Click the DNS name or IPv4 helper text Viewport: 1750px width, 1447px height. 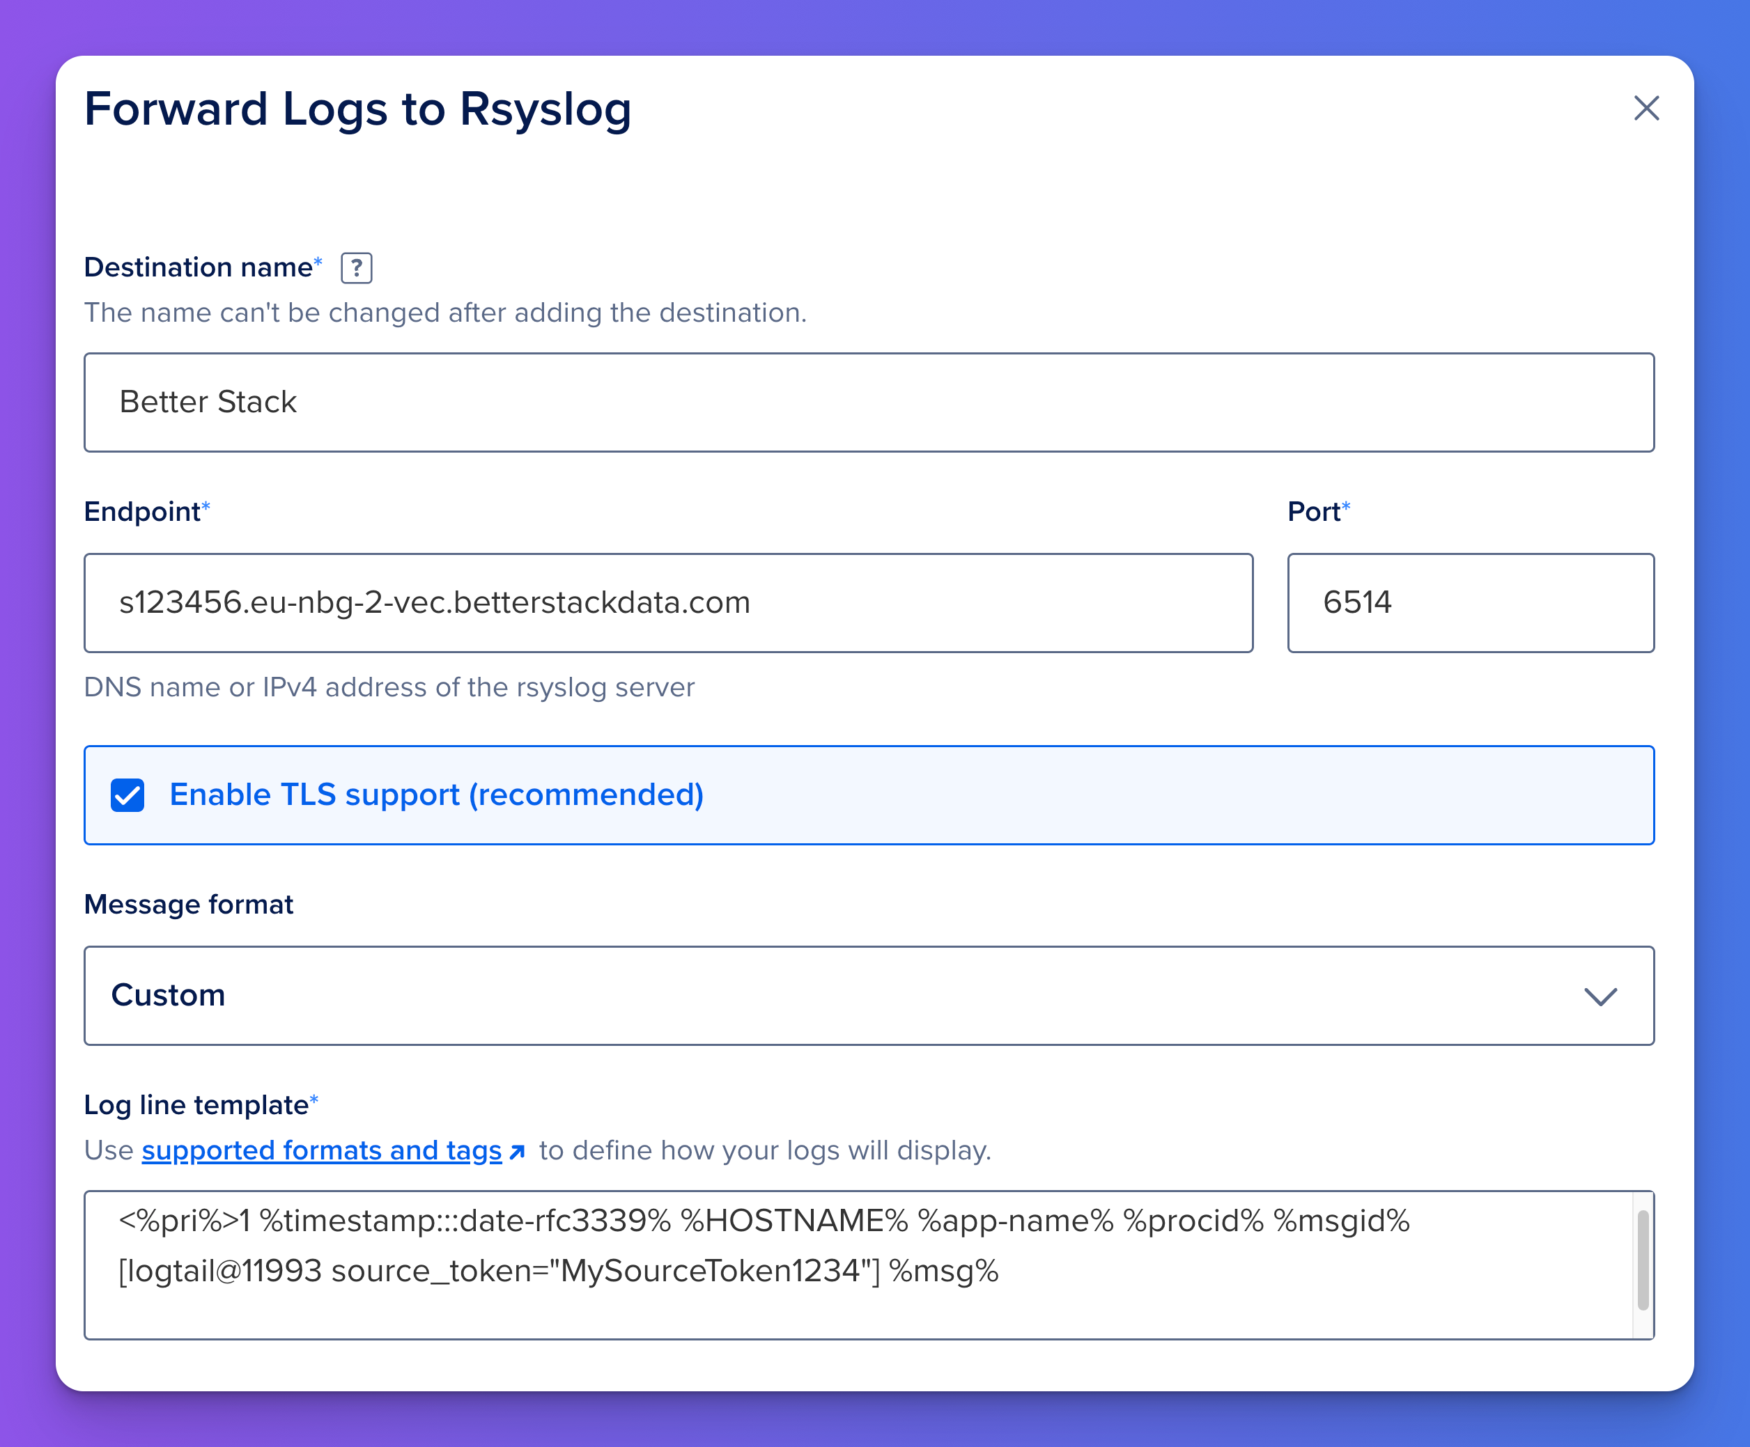(389, 687)
